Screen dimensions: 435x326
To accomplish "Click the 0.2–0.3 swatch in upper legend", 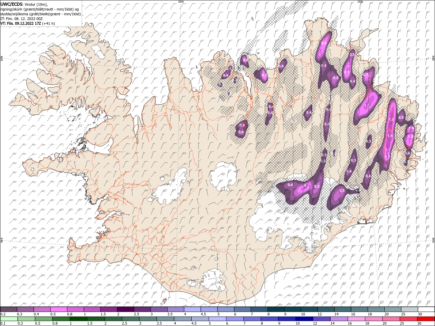I will [8, 309].
